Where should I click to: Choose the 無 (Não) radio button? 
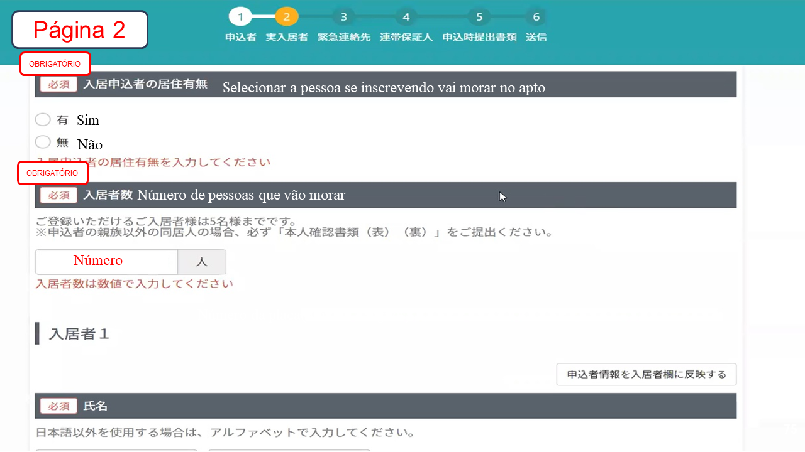click(43, 142)
